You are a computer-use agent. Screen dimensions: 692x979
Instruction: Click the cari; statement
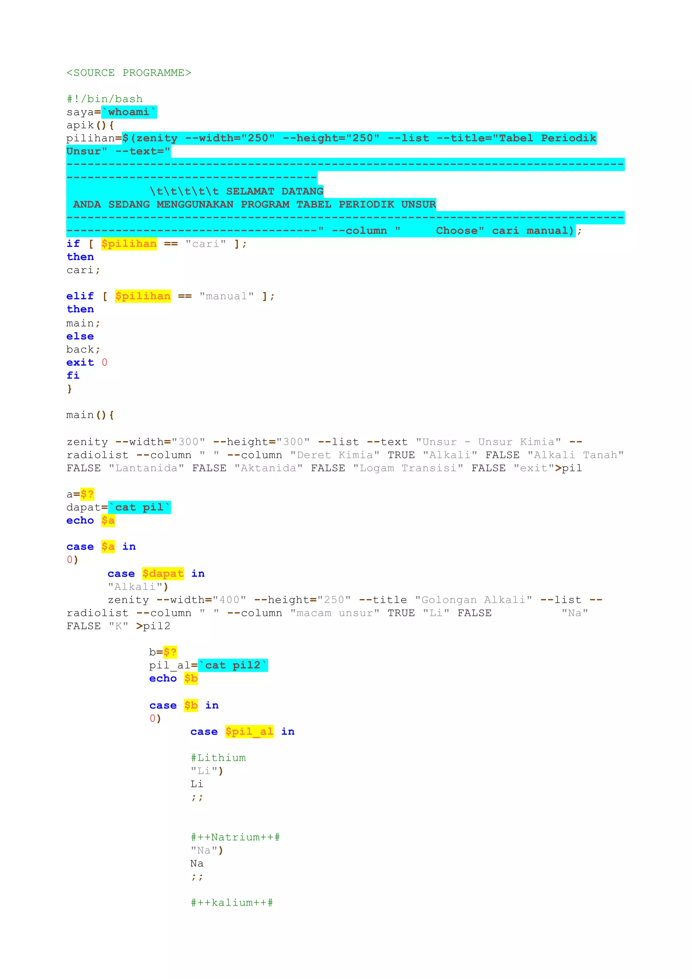[83, 270]
